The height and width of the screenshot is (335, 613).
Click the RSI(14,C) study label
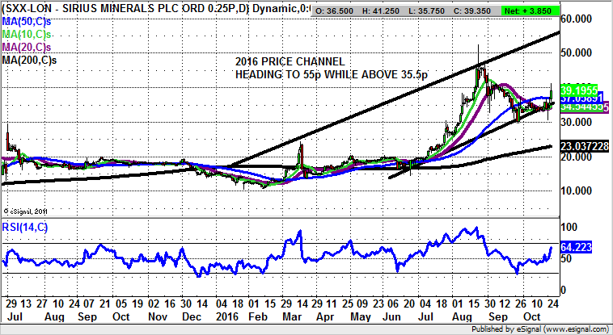coord(25,225)
